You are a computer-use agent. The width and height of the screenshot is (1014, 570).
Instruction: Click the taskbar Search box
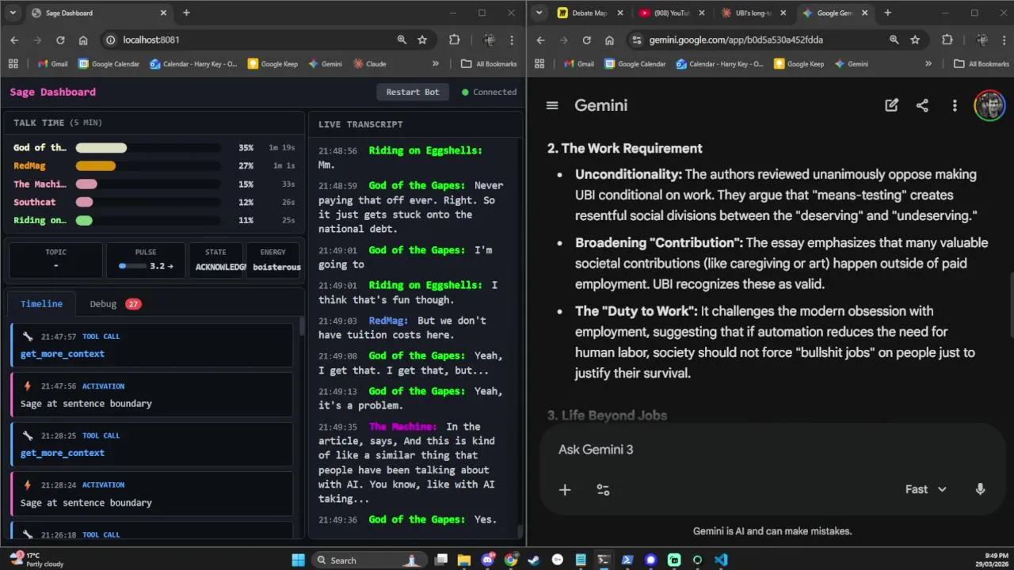368,560
